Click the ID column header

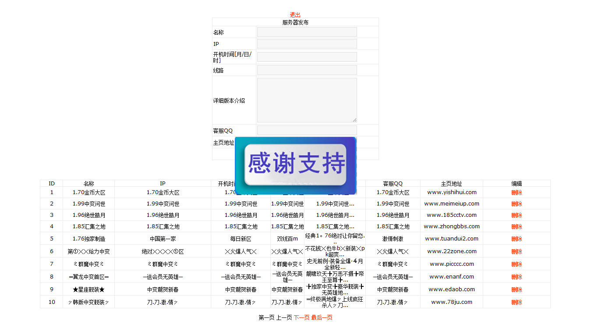tap(52, 184)
